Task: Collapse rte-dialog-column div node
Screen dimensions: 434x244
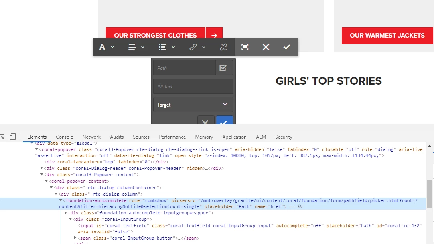Action: click(56, 194)
